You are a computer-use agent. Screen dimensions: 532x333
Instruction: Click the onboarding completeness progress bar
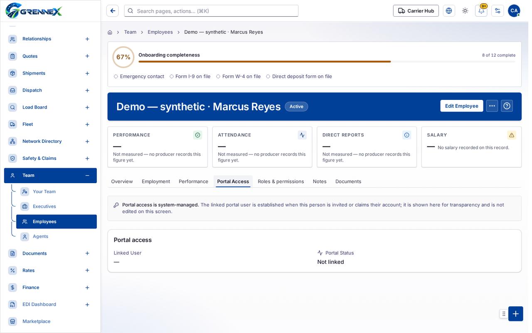click(x=327, y=62)
